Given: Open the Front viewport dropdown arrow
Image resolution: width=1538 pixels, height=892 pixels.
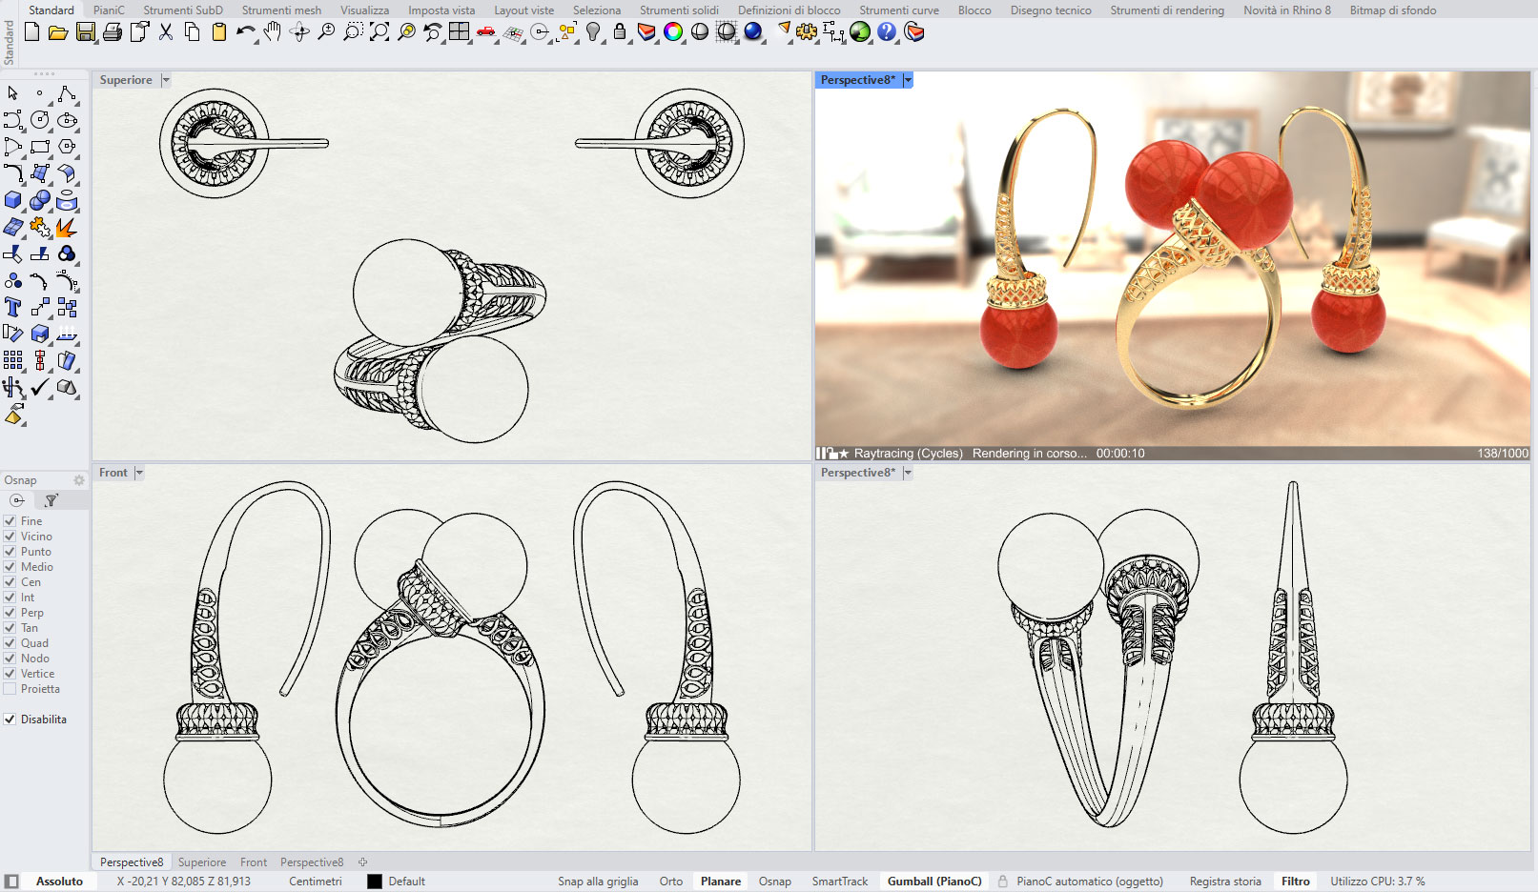Looking at the screenshot, I should [x=139, y=473].
